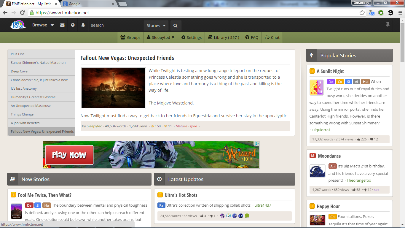
Task: Open the Stories search type dropdown
Action: coord(156,26)
